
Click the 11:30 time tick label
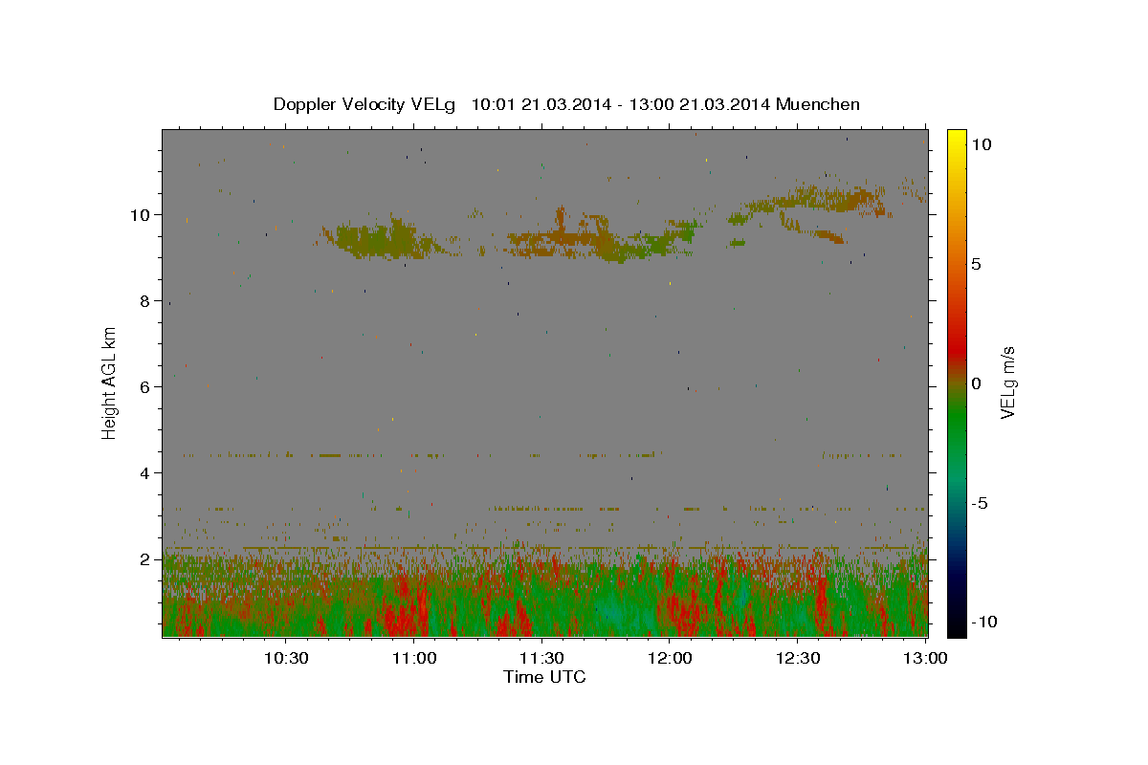[x=541, y=658]
